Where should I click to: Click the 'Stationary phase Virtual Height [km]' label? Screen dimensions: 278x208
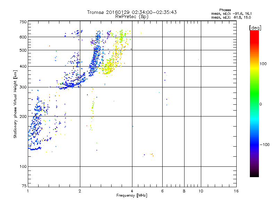[x=15, y=104]
